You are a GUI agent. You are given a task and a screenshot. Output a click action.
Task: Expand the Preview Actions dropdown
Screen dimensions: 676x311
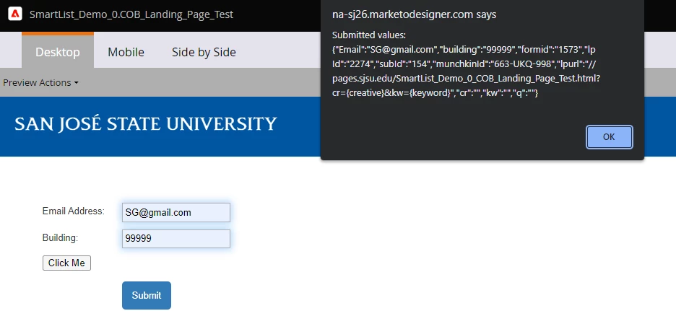(x=40, y=83)
